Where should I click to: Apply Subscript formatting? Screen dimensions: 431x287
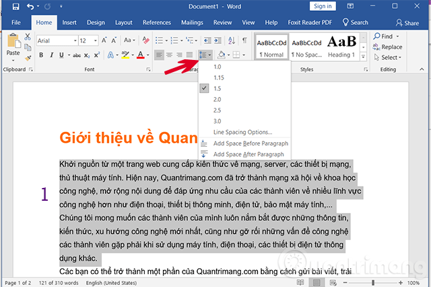[87, 55]
